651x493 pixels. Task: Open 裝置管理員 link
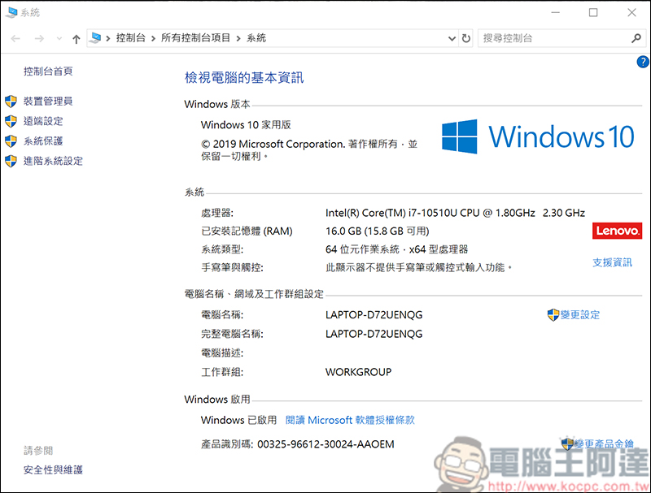point(48,101)
